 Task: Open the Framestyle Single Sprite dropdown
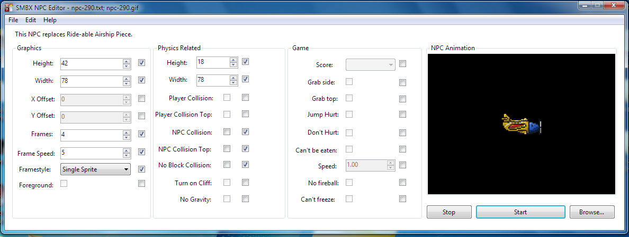click(95, 169)
